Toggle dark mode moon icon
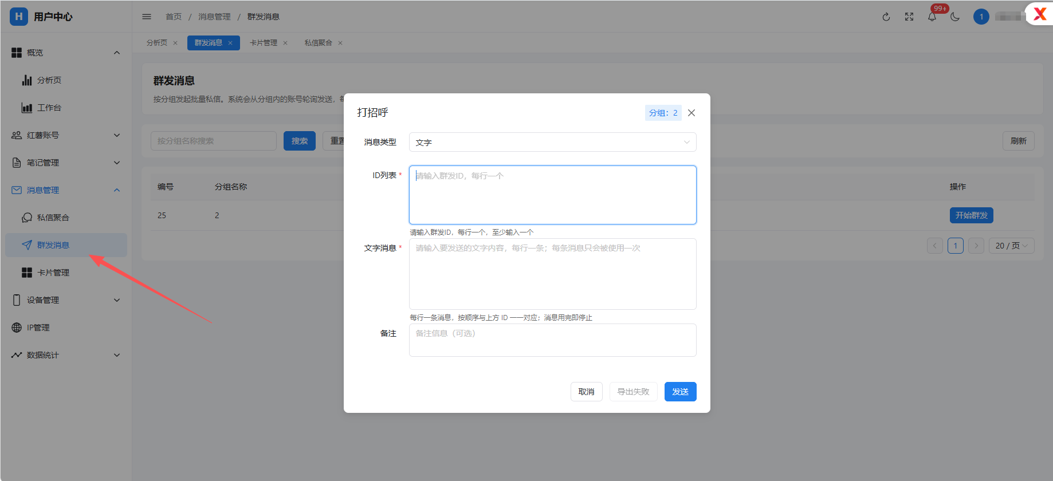Screen dimensions: 1053x481 (955, 17)
